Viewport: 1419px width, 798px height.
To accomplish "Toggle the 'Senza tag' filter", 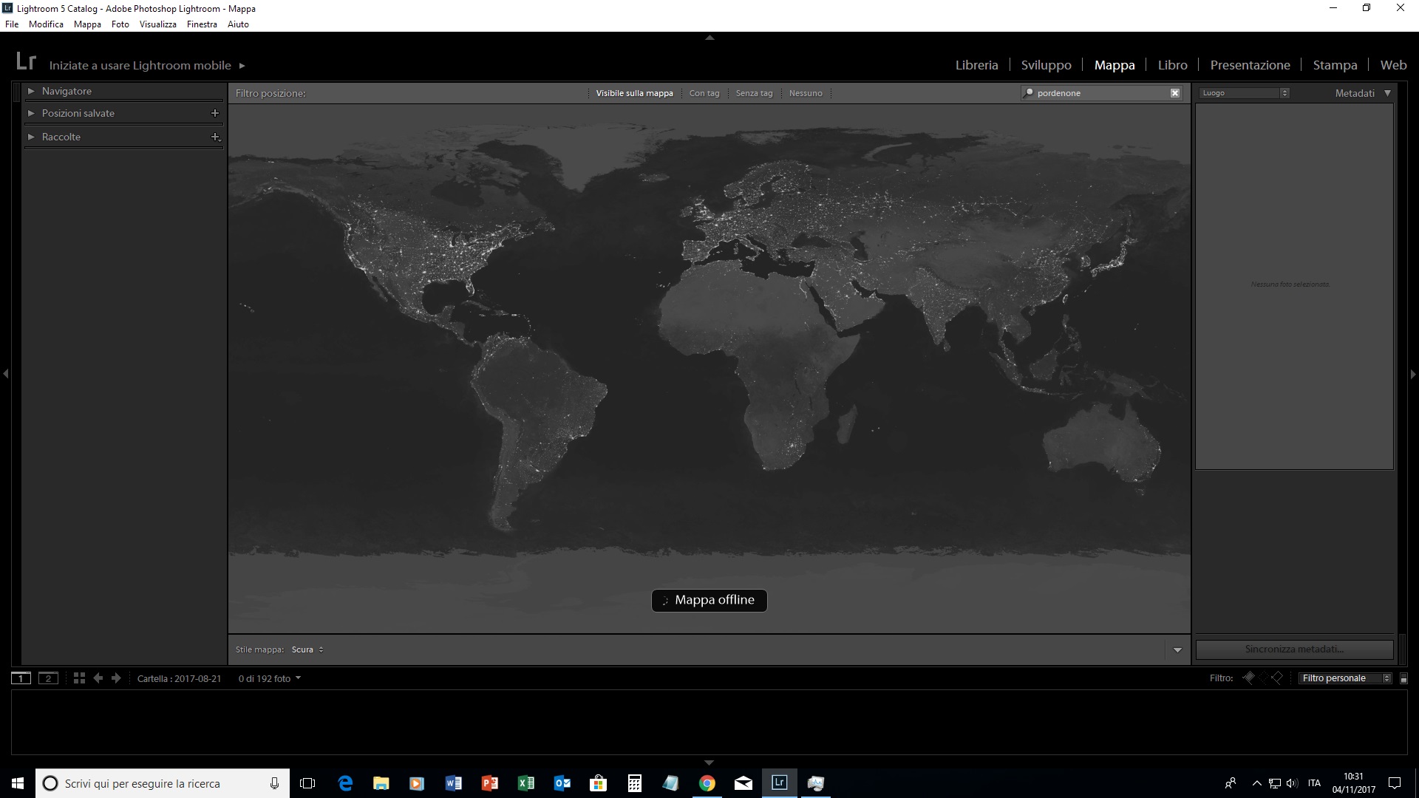I will [x=753, y=93].
